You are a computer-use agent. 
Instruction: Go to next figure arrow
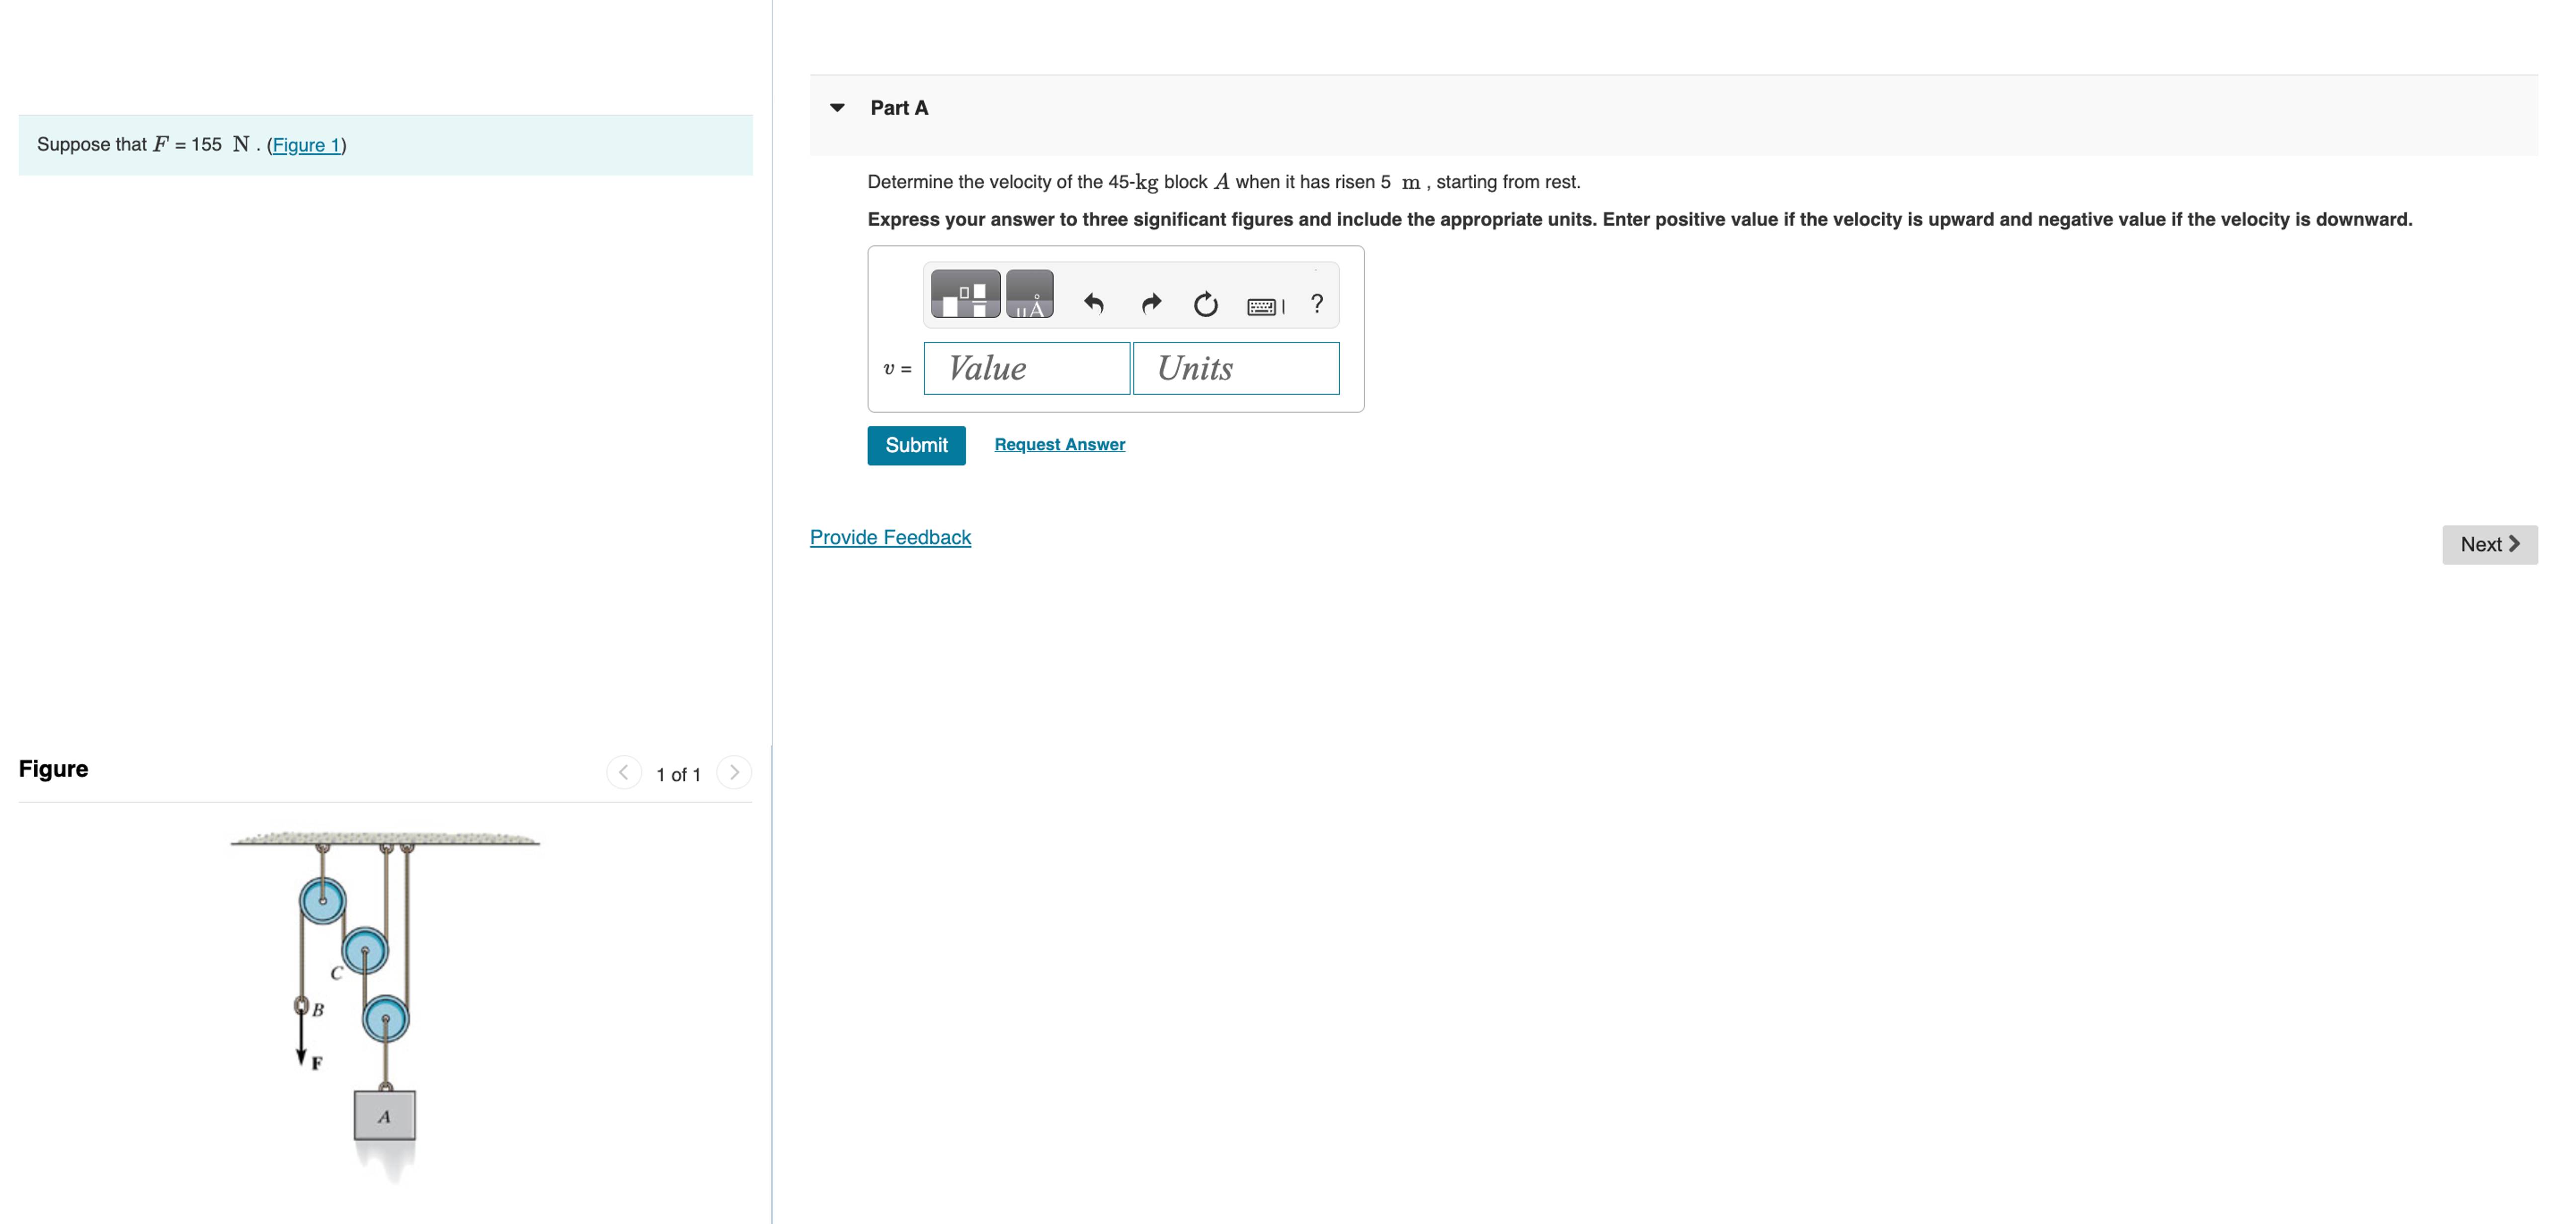pyautogui.click(x=734, y=772)
